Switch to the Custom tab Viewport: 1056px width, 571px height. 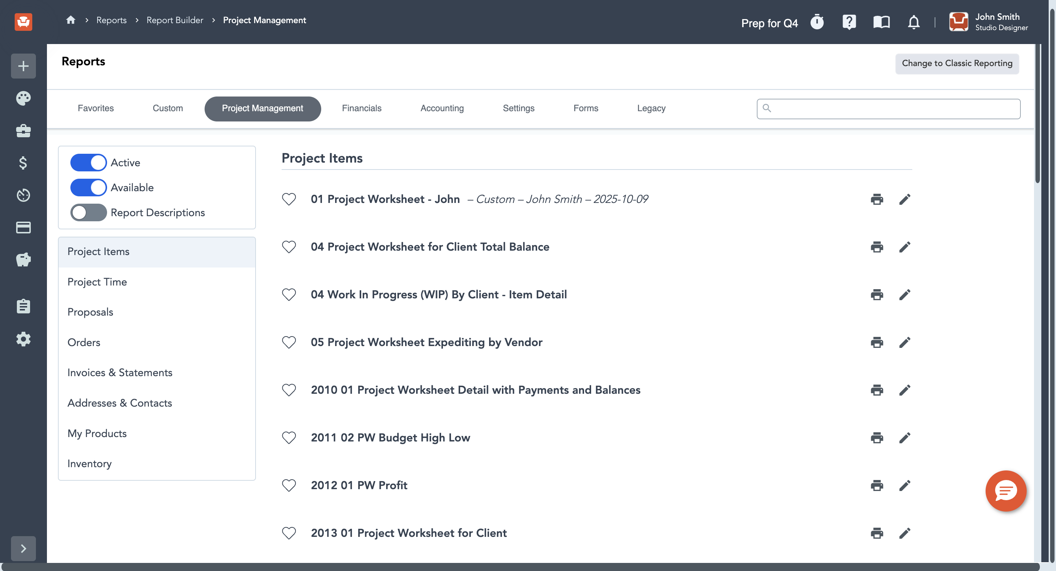point(168,108)
